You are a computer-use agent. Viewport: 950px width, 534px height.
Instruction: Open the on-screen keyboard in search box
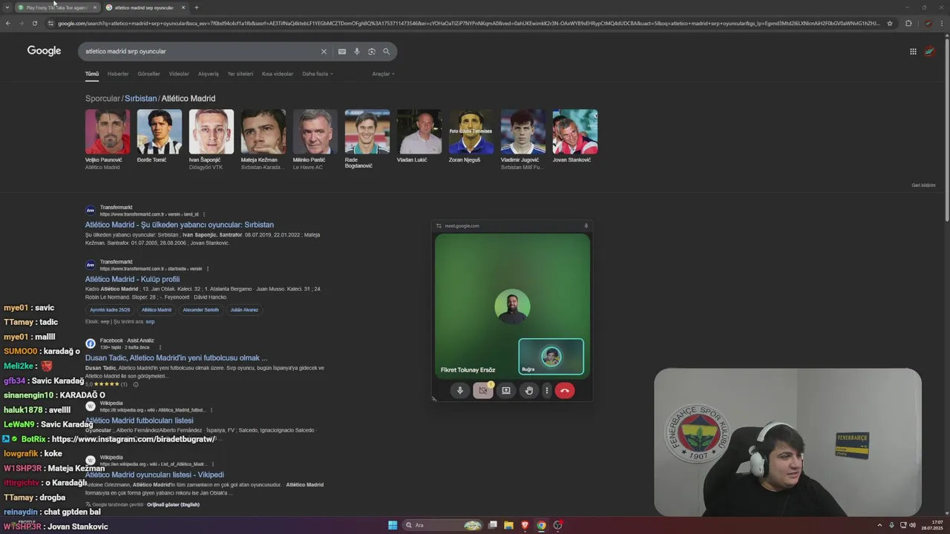click(x=341, y=51)
